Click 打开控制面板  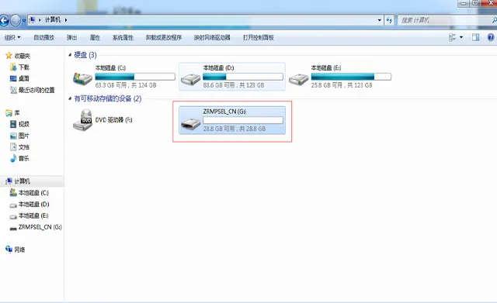click(259, 38)
